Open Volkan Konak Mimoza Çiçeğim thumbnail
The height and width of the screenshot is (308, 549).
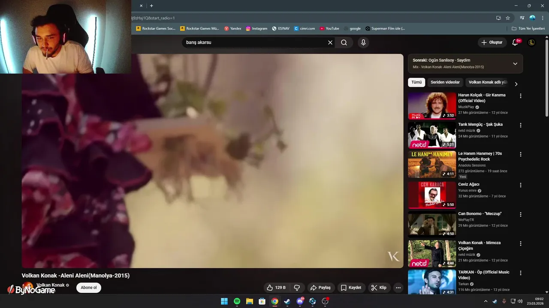432,253
